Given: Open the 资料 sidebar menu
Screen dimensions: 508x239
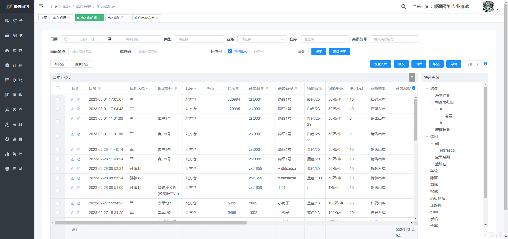Looking at the screenshot, I should [x=17, y=124].
